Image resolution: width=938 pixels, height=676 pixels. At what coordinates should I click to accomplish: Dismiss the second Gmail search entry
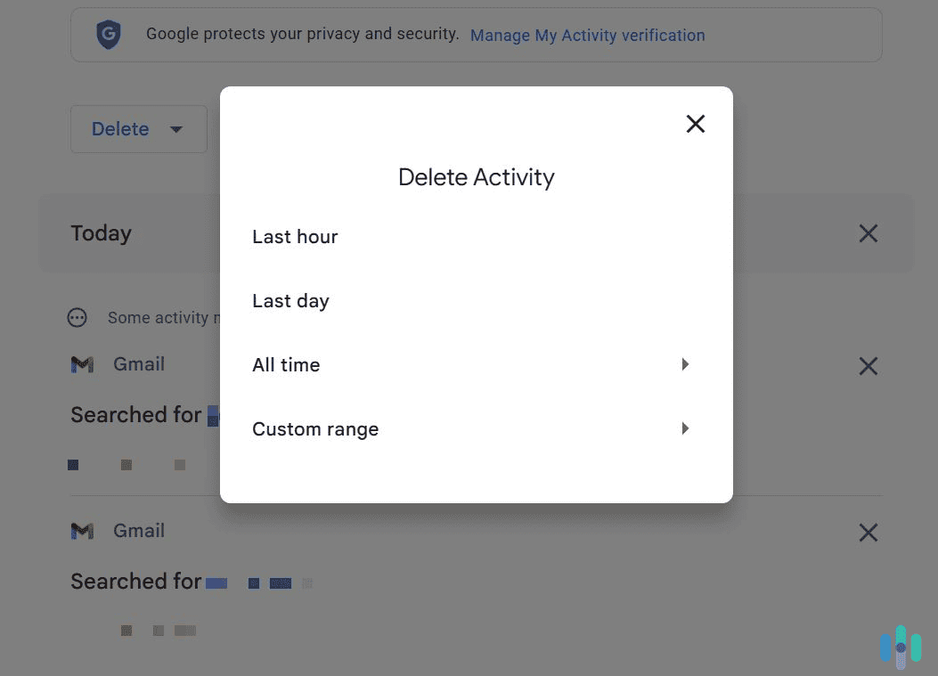868,532
